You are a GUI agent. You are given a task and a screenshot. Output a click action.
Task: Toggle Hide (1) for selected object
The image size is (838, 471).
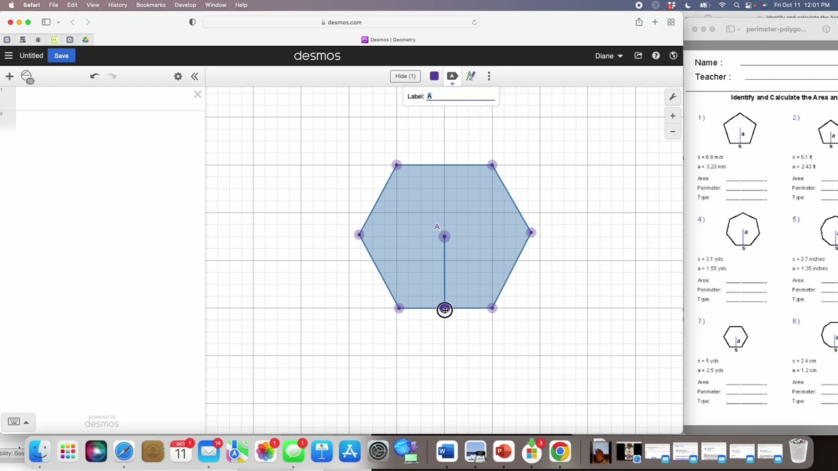tap(405, 76)
